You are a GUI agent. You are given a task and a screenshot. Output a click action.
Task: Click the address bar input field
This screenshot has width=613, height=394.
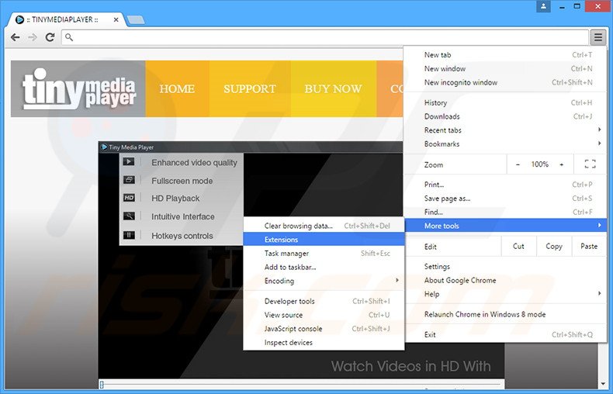[324, 37]
